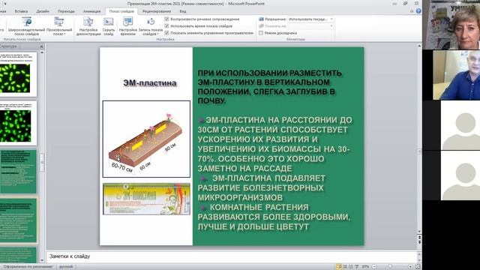Collapse the ribbon with the caret icon
The image size is (480, 270).
tap(412, 11)
